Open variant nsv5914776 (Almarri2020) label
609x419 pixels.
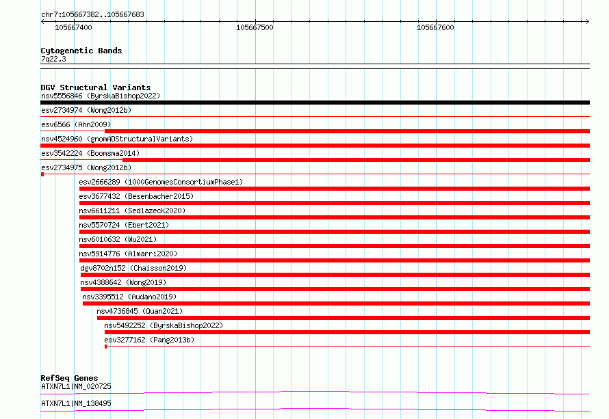pos(128,254)
